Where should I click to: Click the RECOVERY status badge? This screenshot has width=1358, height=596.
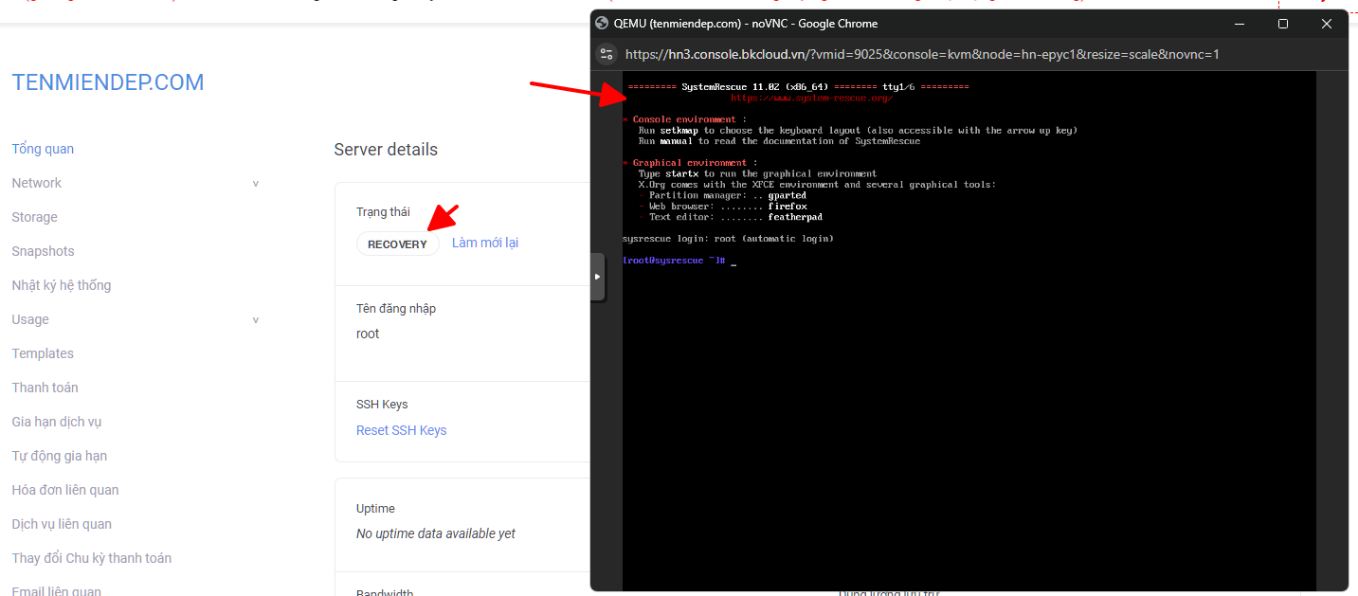[397, 244]
